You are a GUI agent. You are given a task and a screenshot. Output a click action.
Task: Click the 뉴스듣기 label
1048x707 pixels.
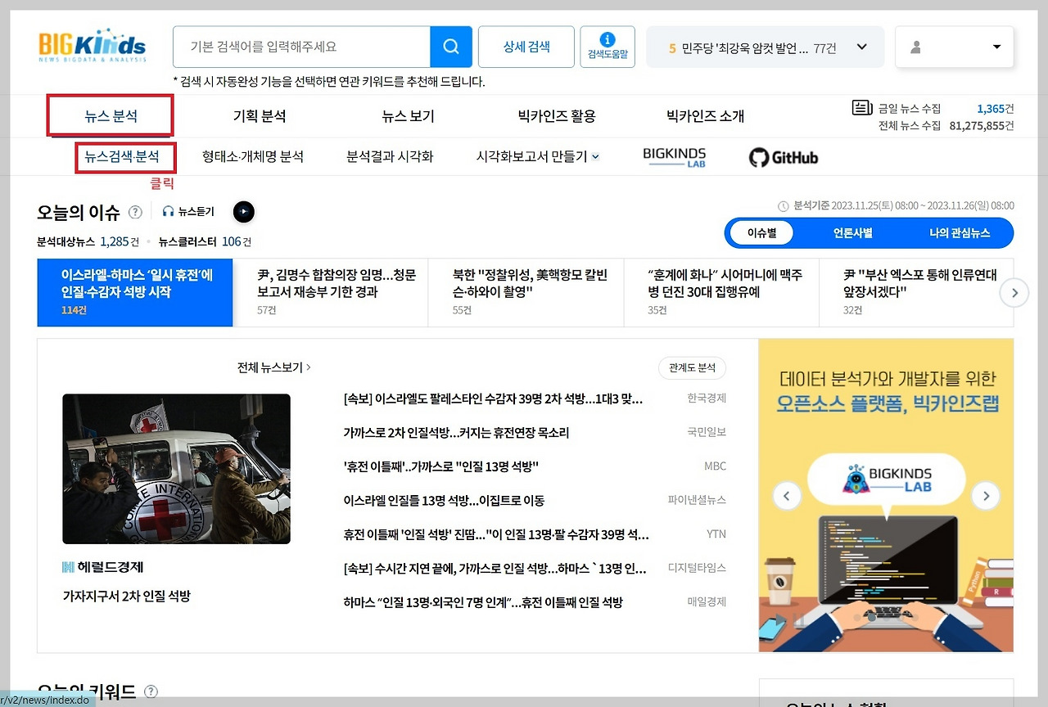196,211
